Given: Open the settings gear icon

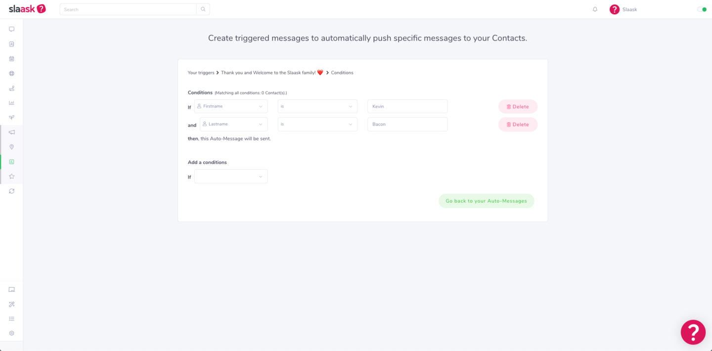Looking at the screenshot, I should 11,333.
